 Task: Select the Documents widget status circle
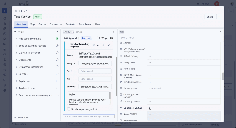tap(57, 60)
